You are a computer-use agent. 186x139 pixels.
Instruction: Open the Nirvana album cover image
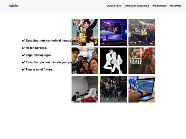[x=142, y=61]
